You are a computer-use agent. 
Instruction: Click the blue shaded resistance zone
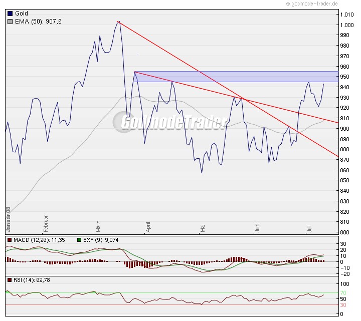pyautogui.click(x=237, y=77)
